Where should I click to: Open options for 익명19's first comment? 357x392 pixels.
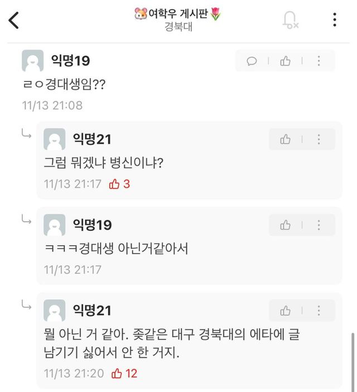[319, 61]
